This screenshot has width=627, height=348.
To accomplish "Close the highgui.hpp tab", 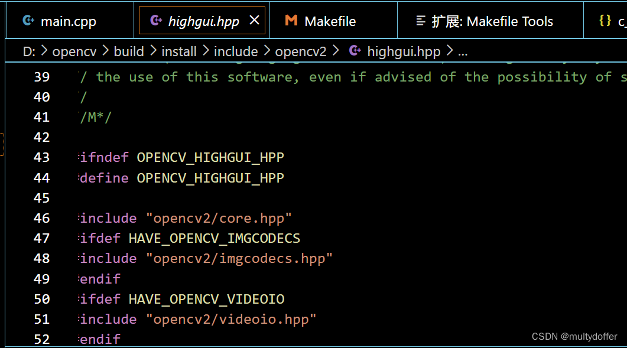I will 254,19.
